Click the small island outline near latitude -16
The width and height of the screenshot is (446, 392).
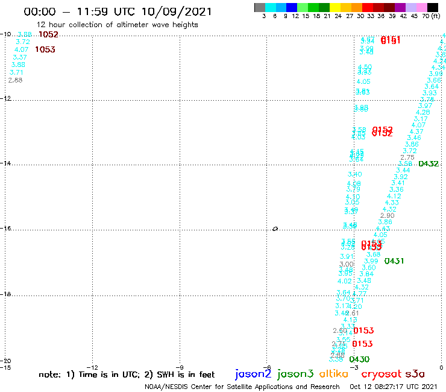(x=275, y=229)
